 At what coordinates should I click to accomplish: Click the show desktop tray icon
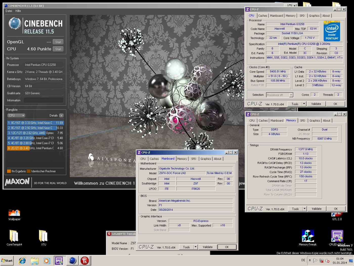coord(351,260)
